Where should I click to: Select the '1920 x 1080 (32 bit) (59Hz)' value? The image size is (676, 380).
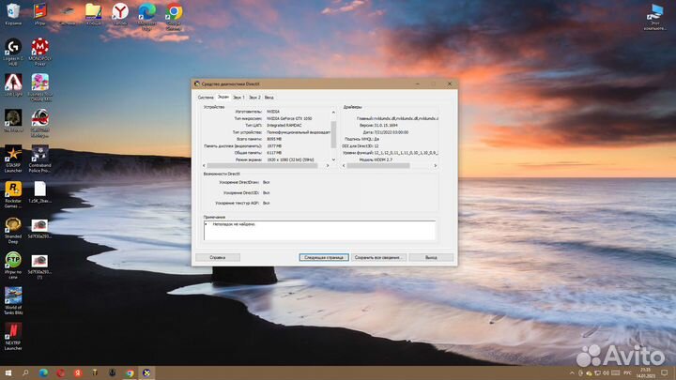coord(290,160)
